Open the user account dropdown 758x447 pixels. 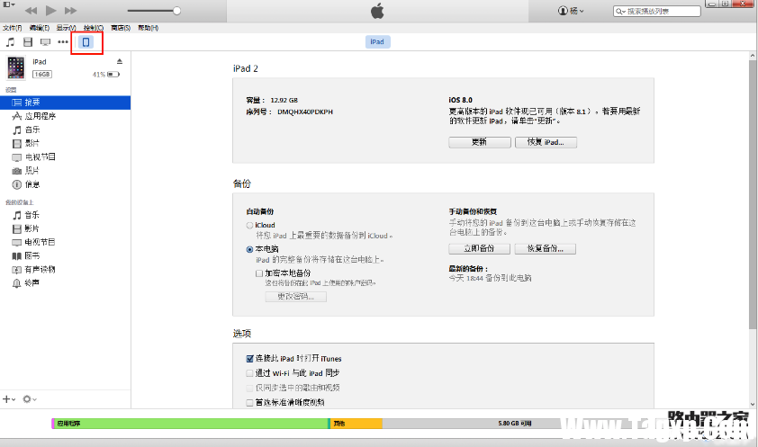(x=571, y=11)
